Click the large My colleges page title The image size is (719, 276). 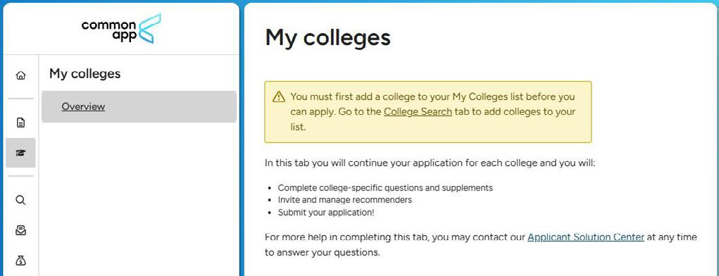pos(328,37)
